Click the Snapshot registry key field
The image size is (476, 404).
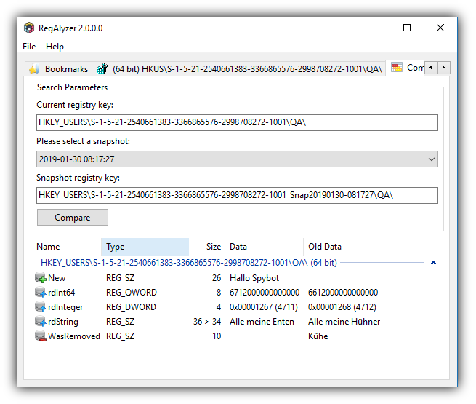pos(237,195)
